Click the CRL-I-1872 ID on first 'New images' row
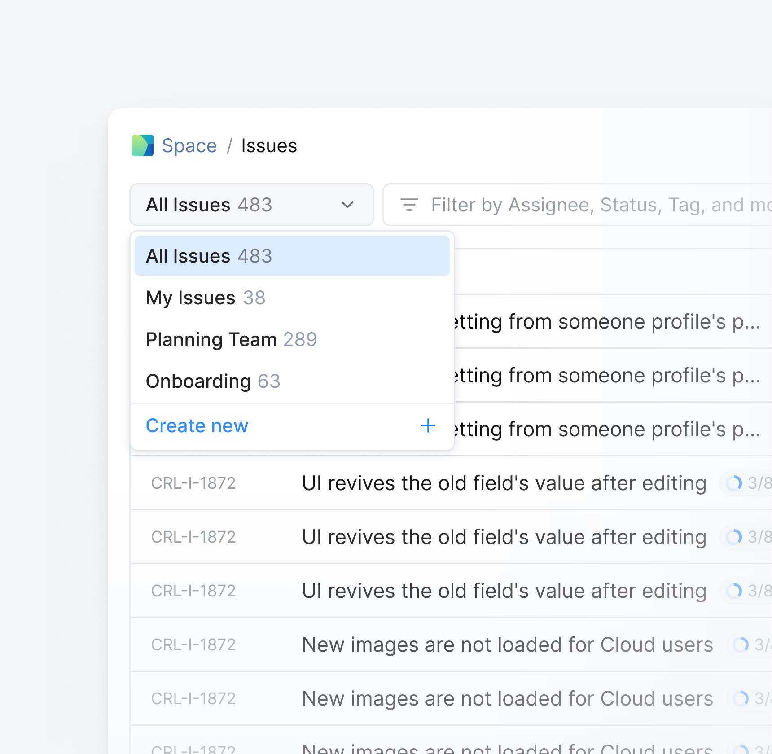 pos(193,645)
